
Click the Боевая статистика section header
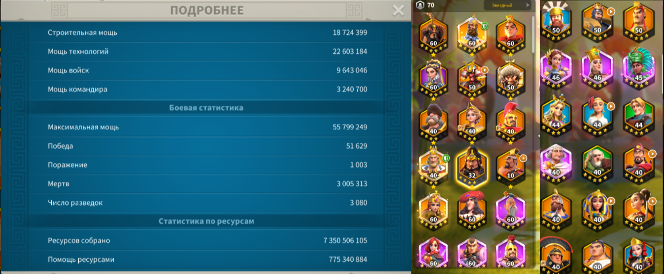206,107
